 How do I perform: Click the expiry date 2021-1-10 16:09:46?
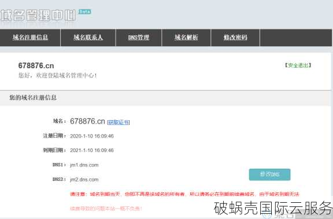(92, 150)
